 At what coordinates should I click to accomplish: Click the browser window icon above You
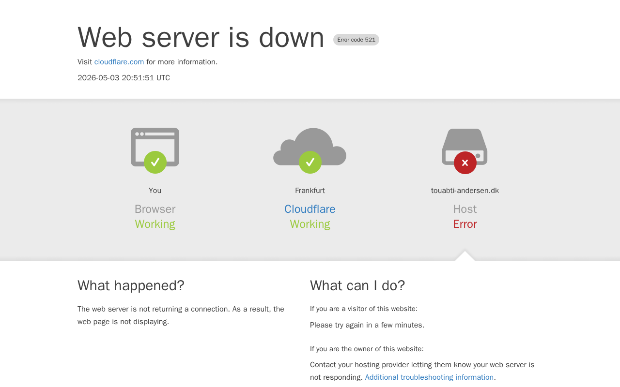click(155, 147)
